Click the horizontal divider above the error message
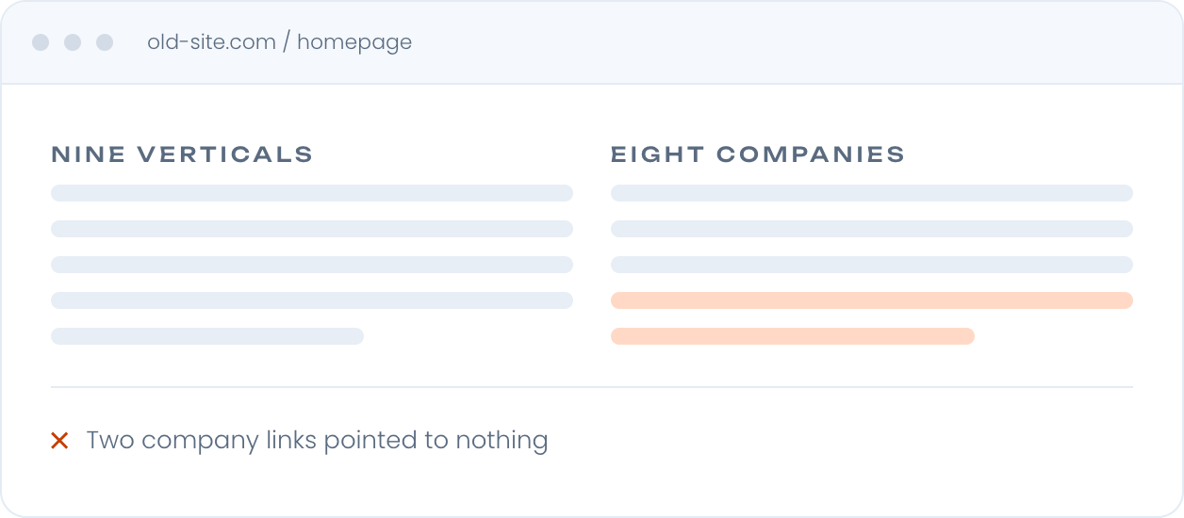 pyautogui.click(x=592, y=387)
